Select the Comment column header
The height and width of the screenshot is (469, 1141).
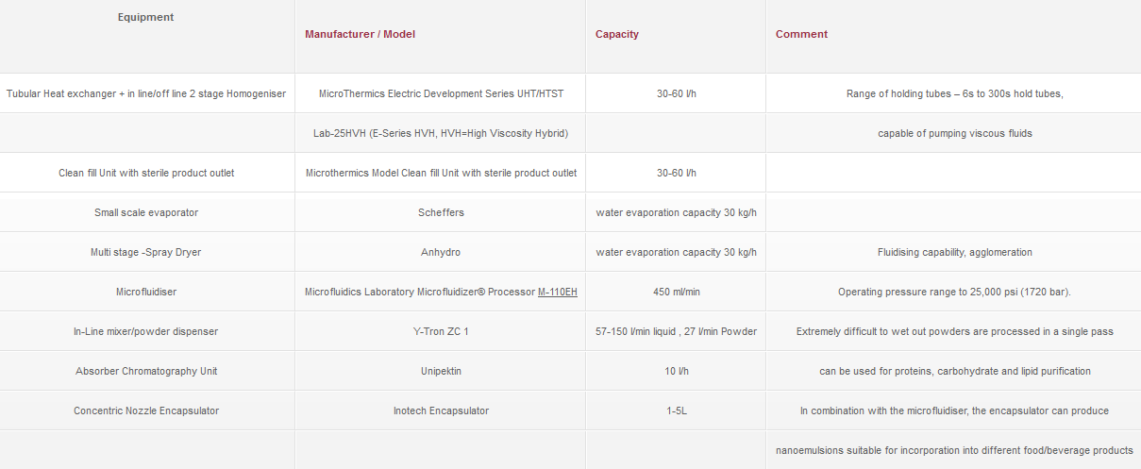point(802,34)
